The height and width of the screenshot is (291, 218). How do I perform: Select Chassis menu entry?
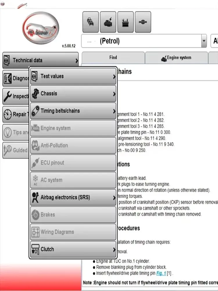pyautogui.click(x=73, y=93)
